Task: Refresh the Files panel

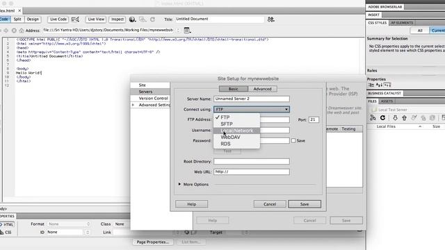Action: point(382,117)
